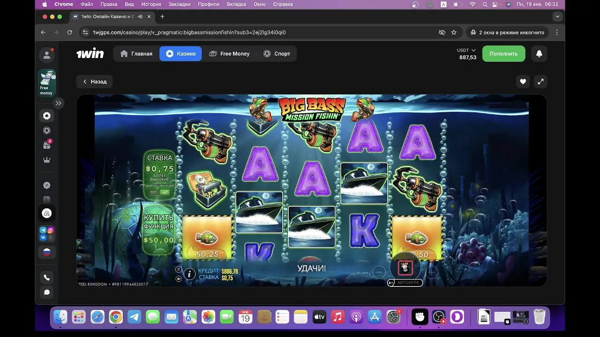600x337 pixels.
Task: Open OBS from the Dock
Action: coord(439,317)
